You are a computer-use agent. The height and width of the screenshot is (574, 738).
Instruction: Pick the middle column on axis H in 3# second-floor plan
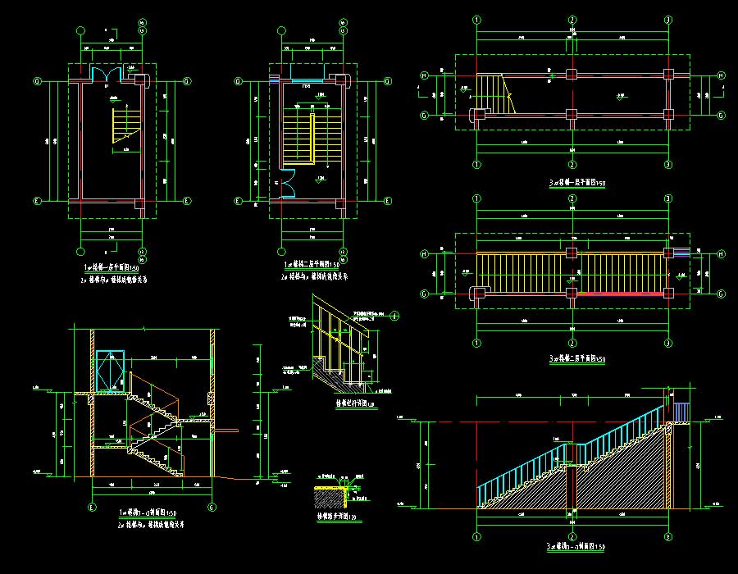click(x=572, y=253)
